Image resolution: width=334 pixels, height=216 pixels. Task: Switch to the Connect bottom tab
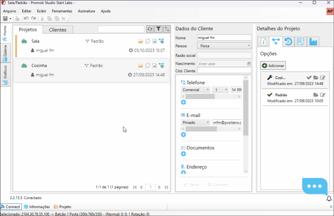[x=11, y=207]
